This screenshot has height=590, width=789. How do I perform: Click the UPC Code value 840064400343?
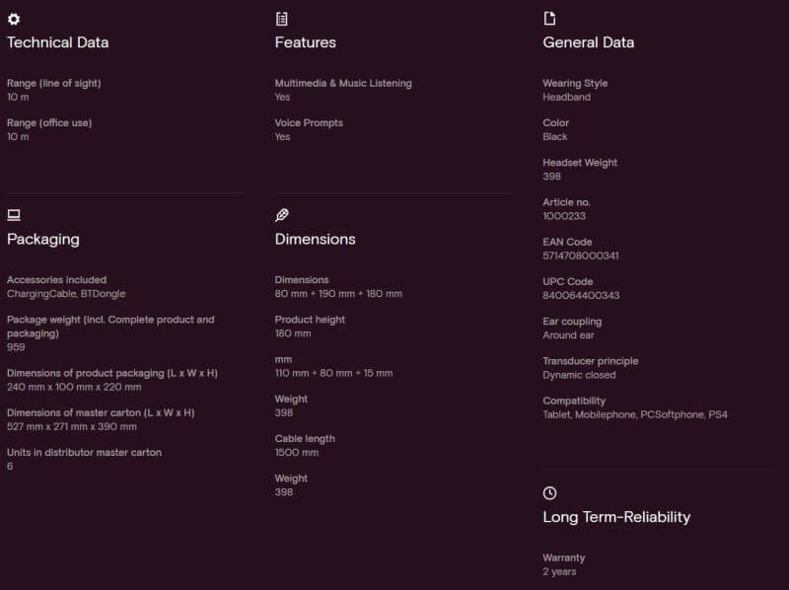tap(581, 296)
